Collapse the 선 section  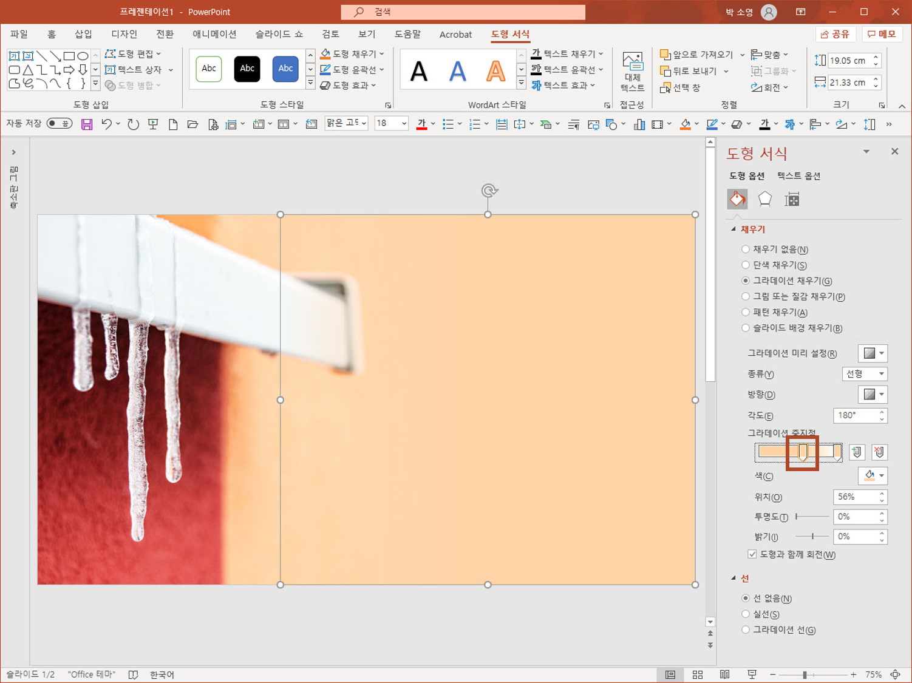(x=733, y=579)
